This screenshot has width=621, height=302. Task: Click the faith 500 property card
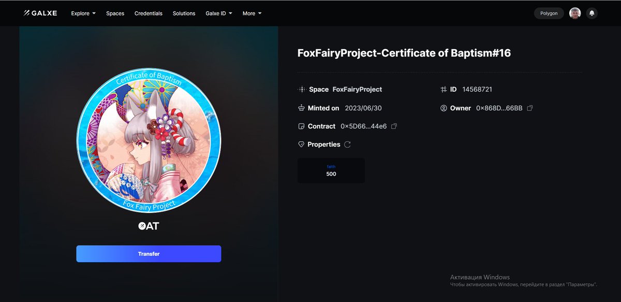[x=331, y=170]
